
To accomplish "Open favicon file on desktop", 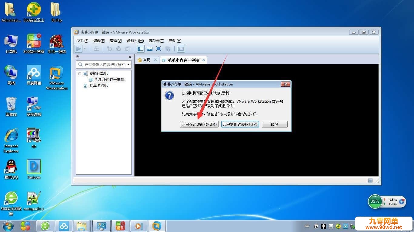I will (x=34, y=169).
